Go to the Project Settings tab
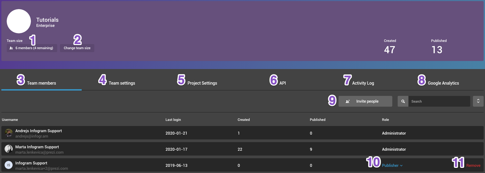 click(x=202, y=83)
